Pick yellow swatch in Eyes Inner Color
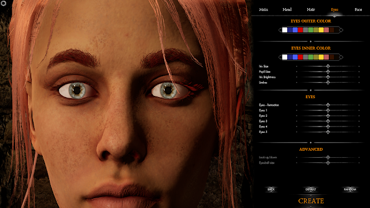This screenshot has height=208, width=370. [x=321, y=57]
